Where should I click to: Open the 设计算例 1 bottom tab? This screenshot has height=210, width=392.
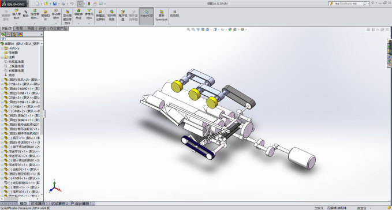pos(83,204)
